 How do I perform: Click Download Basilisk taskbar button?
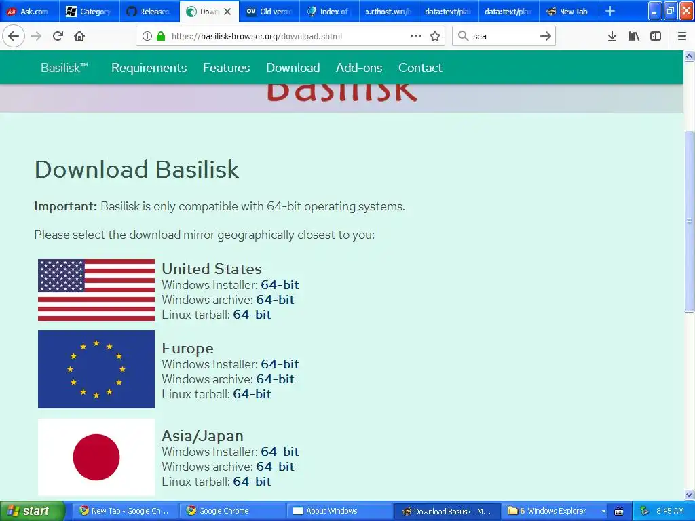tap(447, 511)
